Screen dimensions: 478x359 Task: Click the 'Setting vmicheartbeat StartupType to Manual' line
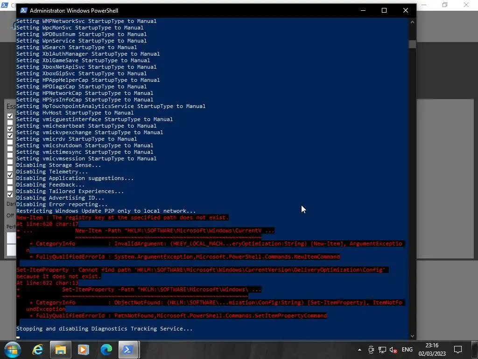[86, 126]
